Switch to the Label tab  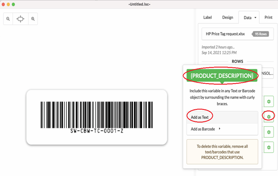pyautogui.click(x=207, y=18)
